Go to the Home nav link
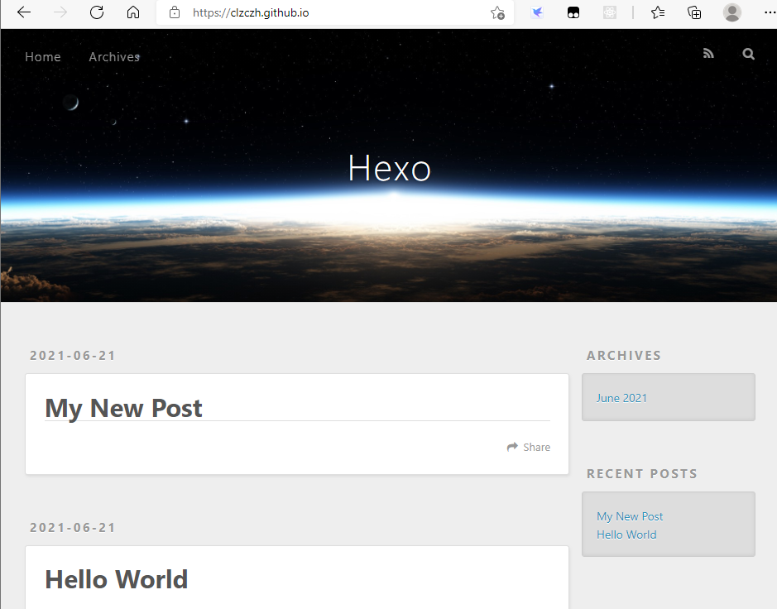 [x=43, y=57]
